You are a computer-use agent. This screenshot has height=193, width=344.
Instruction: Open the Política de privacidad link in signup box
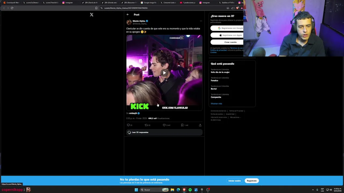pyautogui.click(x=218, y=50)
